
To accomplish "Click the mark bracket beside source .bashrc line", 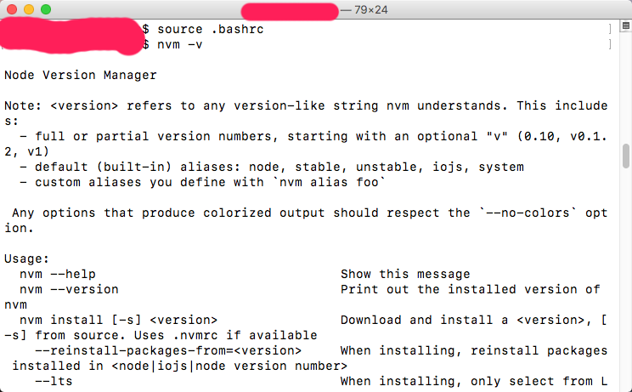I will point(609,29).
